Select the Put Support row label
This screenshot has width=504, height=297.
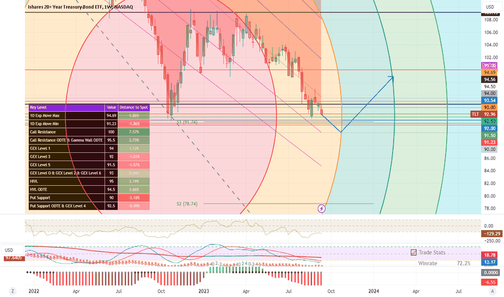point(40,198)
